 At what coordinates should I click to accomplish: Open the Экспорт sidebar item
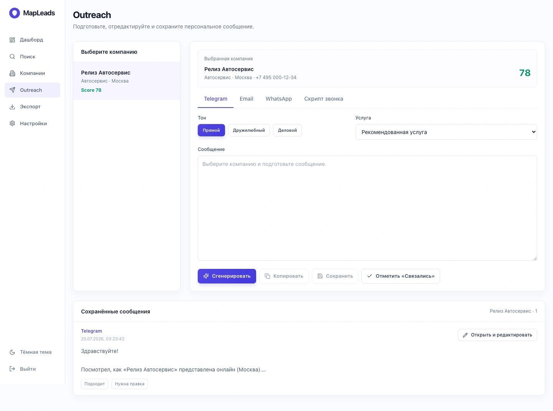tap(32, 107)
